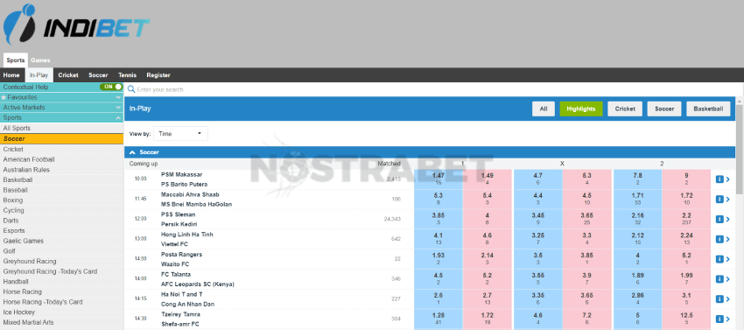Open info icon for PSS Sleman match
Image resolution: width=744 pixels, height=330 pixels.
point(719,219)
